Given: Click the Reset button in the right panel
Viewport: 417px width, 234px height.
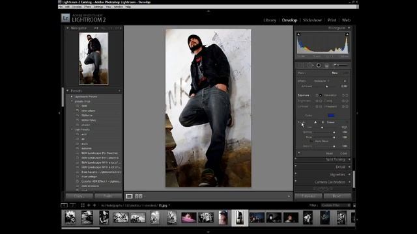Looking at the screenshot, I should (338, 196).
